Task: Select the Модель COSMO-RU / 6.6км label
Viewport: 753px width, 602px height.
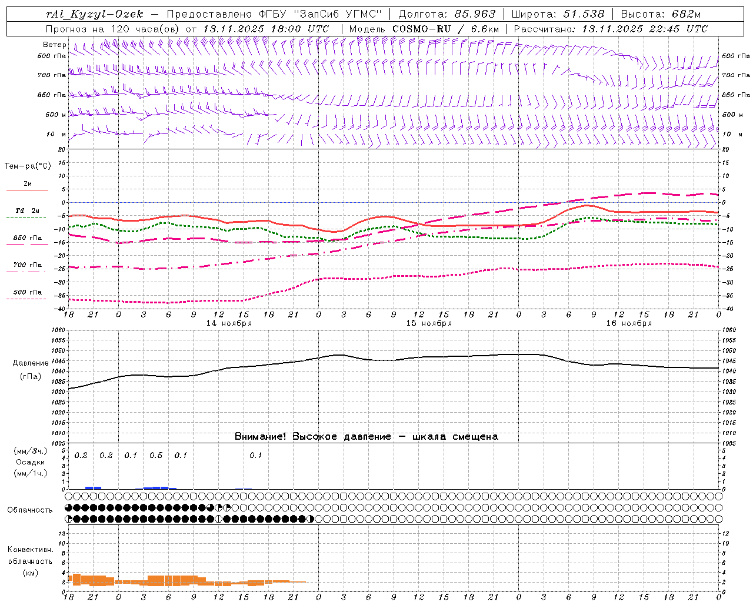Action: pos(424,29)
